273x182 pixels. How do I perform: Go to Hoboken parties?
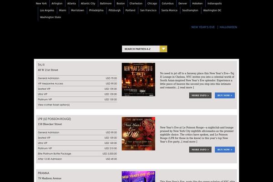click(197, 4)
